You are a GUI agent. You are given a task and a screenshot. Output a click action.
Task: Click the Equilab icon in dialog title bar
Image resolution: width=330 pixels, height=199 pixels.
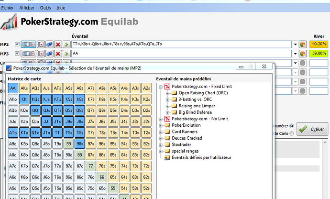tap(9, 68)
